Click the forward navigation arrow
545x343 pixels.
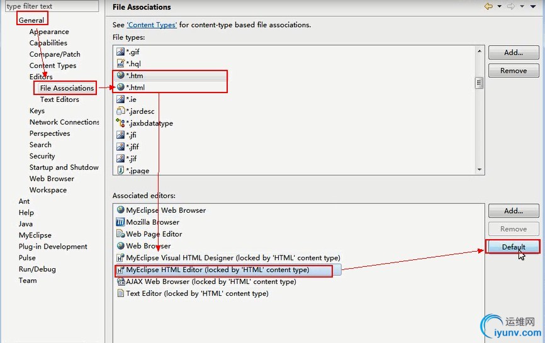click(511, 6)
